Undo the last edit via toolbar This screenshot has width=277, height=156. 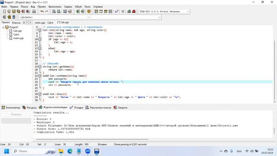[42, 12]
